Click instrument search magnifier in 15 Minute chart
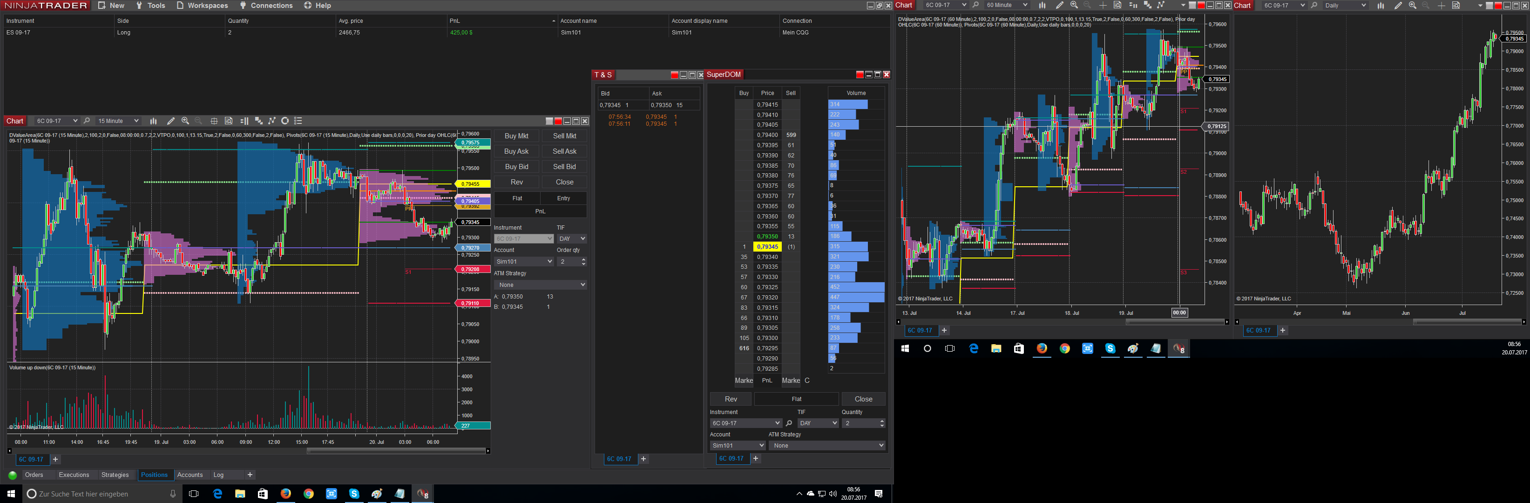This screenshot has height=503, width=1530. (x=87, y=121)
